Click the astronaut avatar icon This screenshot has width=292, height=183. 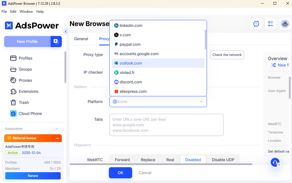(x=285, y=24)
